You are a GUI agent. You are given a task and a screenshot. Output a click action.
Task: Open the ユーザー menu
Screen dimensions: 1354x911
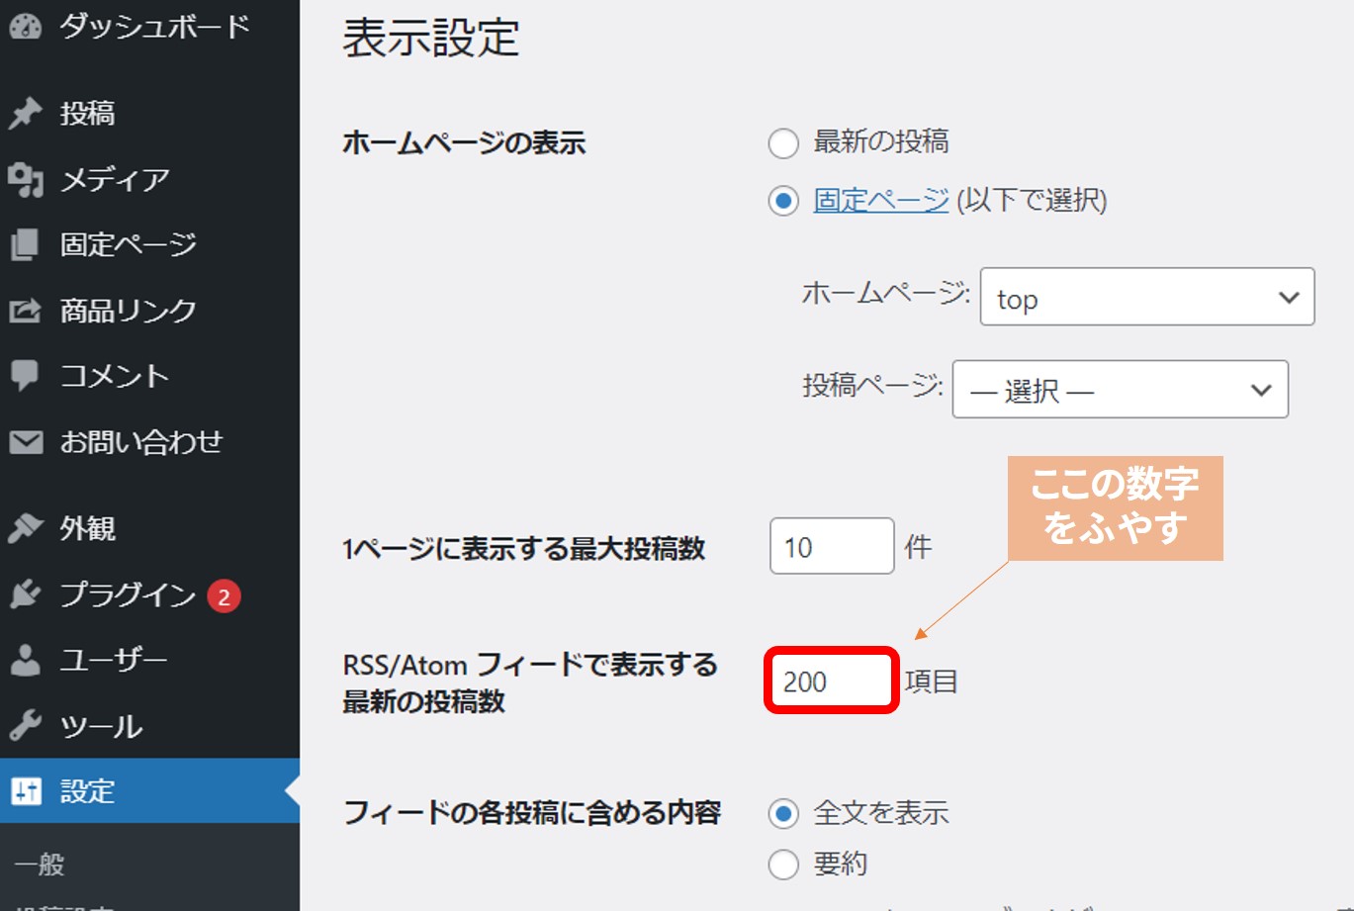114,660
